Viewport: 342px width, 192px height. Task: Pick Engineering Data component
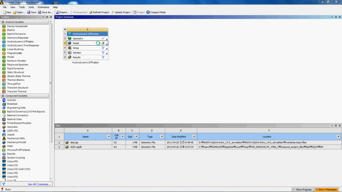(x=16, y=108)
